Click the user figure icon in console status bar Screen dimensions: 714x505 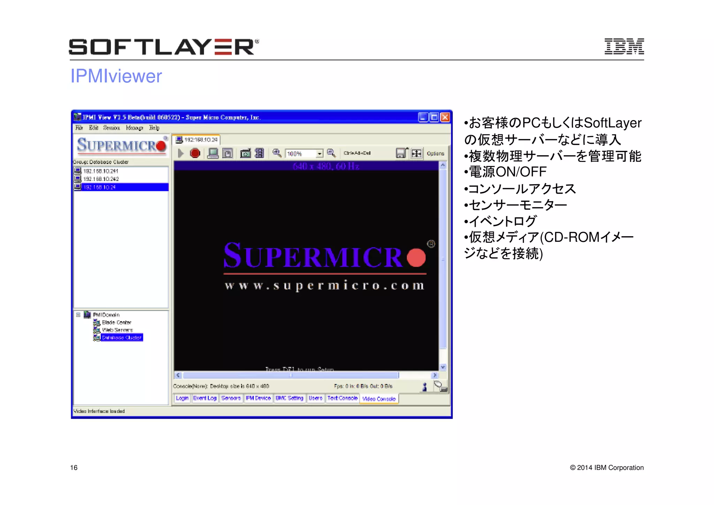click(x=425, y=387)
